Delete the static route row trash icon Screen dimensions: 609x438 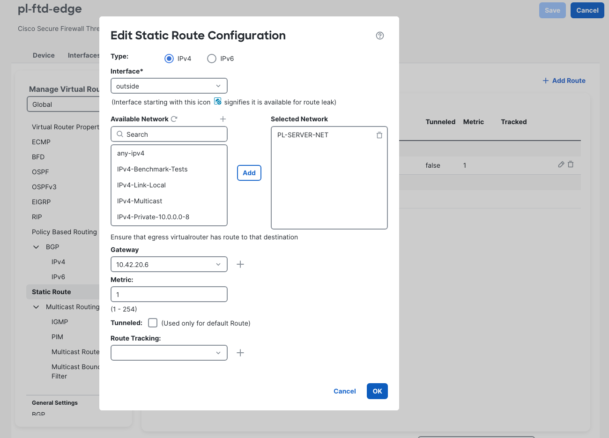click(x=571, y=164)
